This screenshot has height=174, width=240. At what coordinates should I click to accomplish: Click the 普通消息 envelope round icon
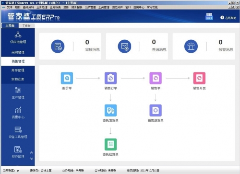(124, 46)
